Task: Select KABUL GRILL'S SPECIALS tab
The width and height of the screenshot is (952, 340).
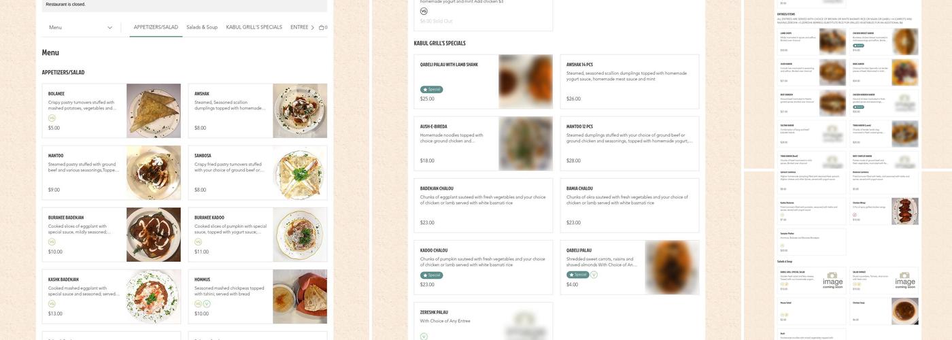Action: [254, 27]
